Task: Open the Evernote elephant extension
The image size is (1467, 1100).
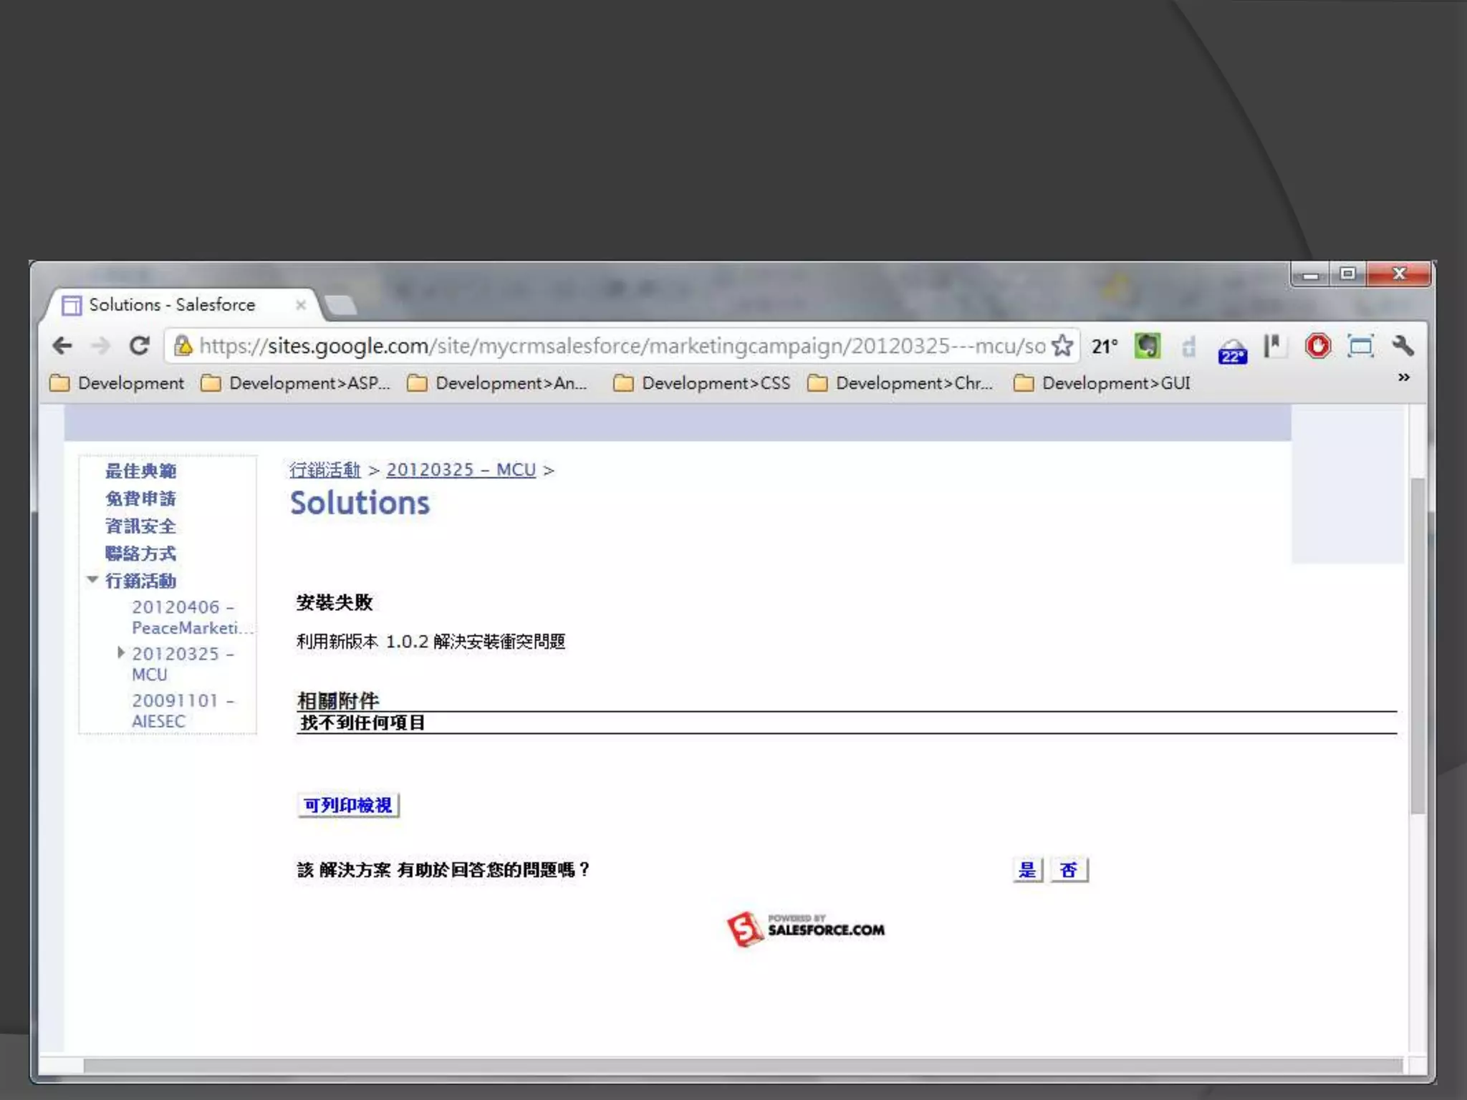Action: [1148, 347]
